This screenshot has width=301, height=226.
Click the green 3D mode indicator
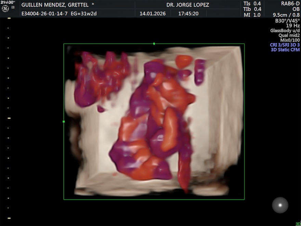[x=298, y=224]
